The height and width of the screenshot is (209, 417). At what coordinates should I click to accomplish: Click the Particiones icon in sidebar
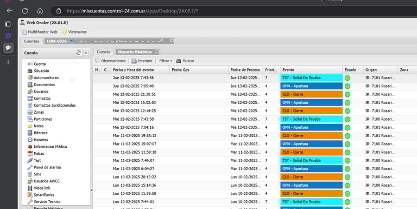[x=30, y=119]
